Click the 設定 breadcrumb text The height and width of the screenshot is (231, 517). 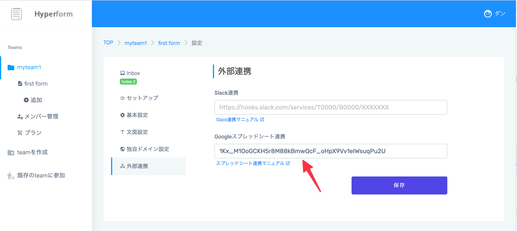(x=197, y=43)
